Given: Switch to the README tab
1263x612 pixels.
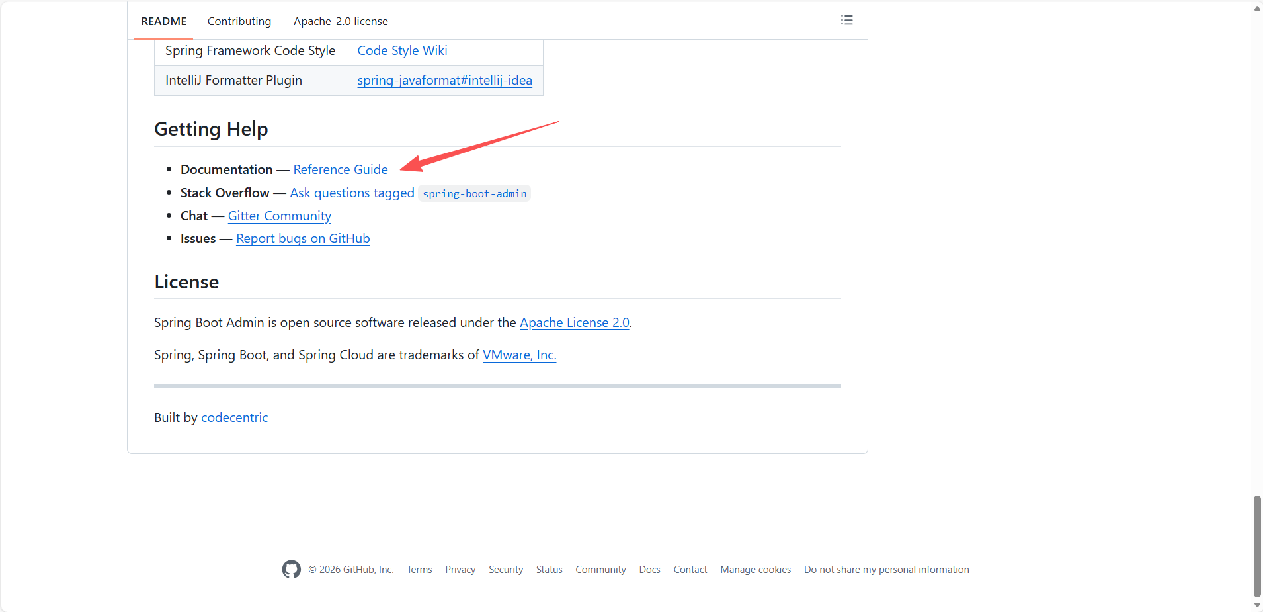Looking at the screenshot, I should [x=164, y=21].
